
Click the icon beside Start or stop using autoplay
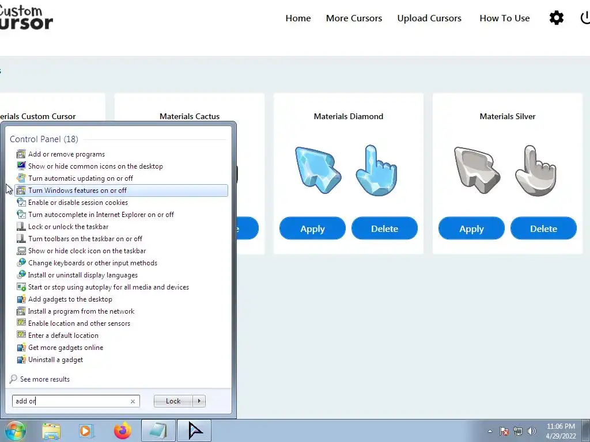coord(21,287)
